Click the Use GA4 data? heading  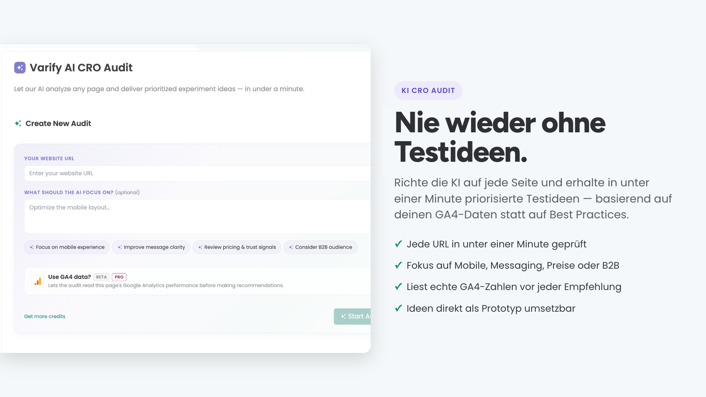click(x=69, y=277)
